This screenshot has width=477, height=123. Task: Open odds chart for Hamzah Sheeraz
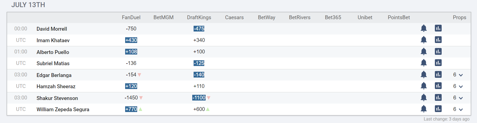pyautogui.click(x=438, y=86)
